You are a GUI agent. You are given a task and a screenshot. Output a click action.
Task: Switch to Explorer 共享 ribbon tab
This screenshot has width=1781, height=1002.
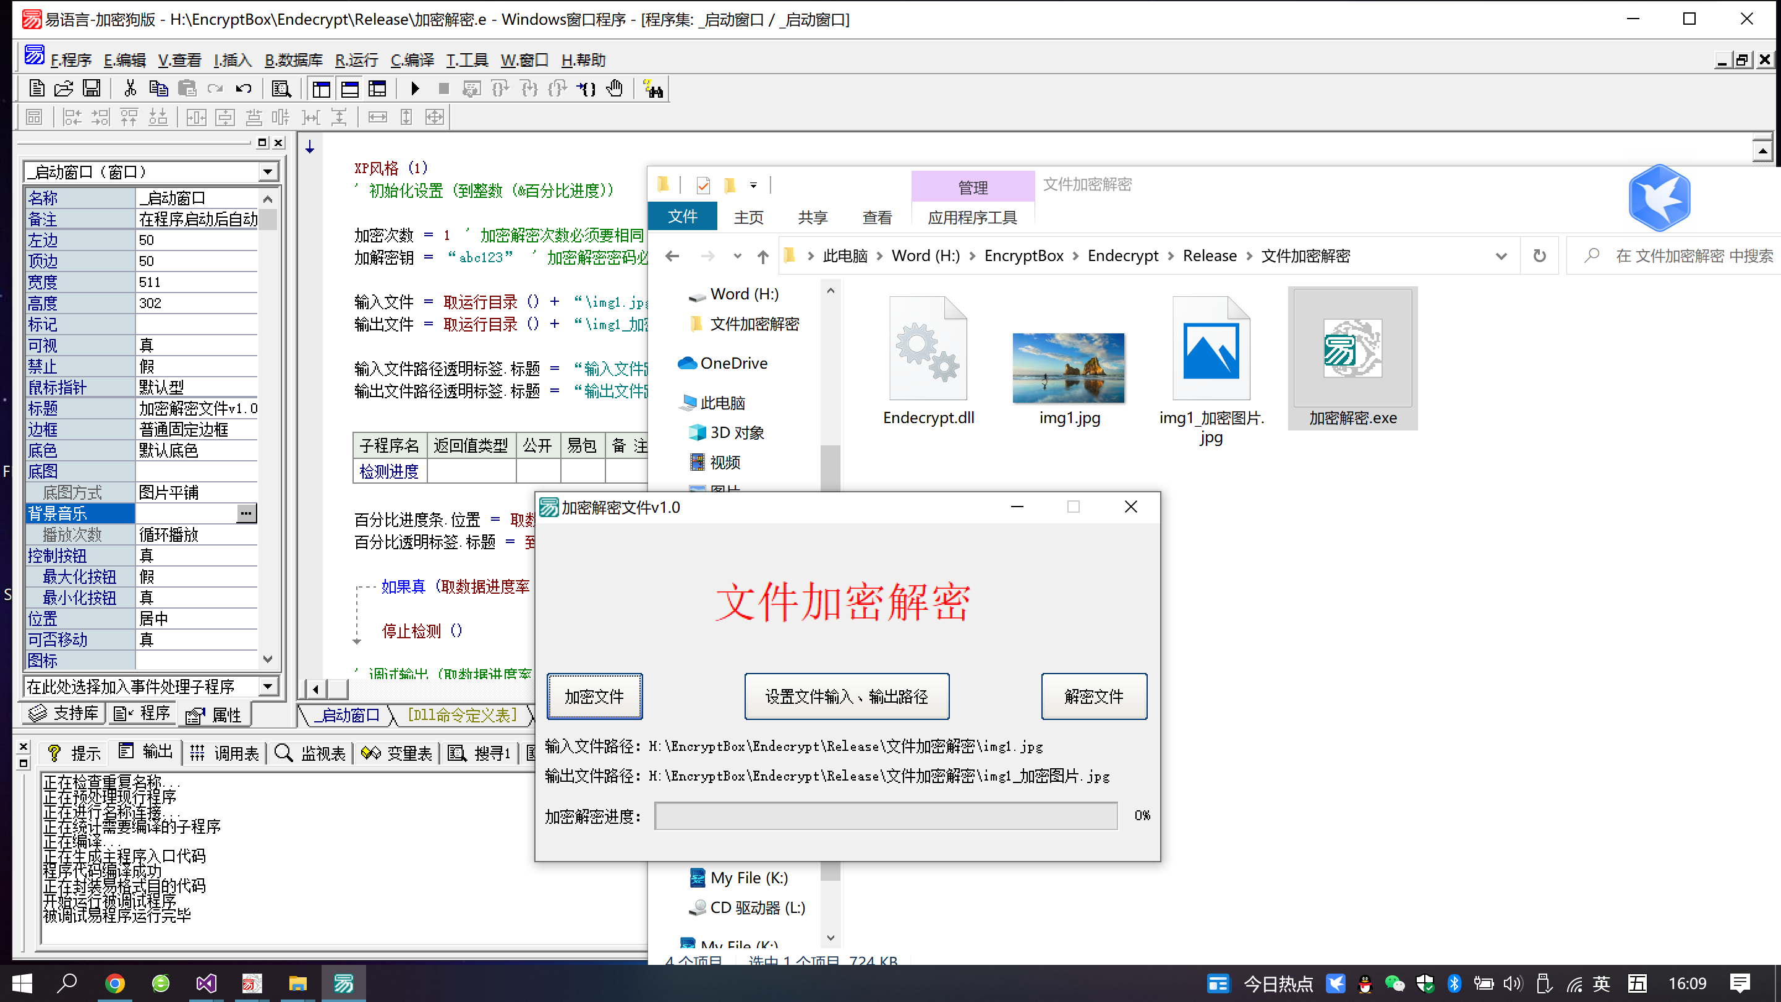(813, 218)
